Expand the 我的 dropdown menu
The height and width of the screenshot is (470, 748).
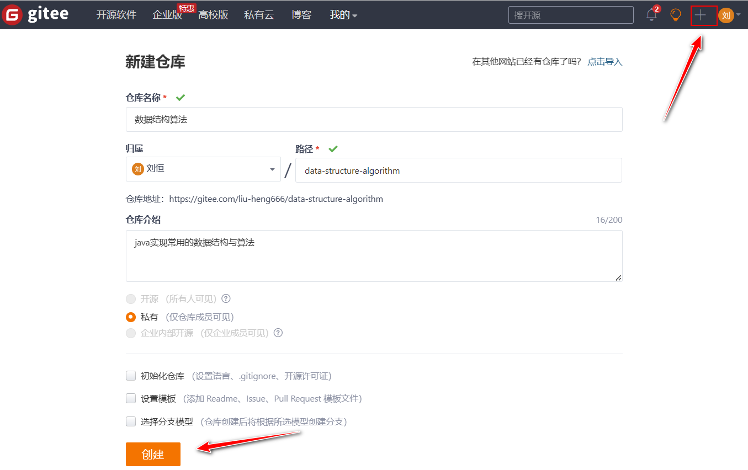coord(343,15)
